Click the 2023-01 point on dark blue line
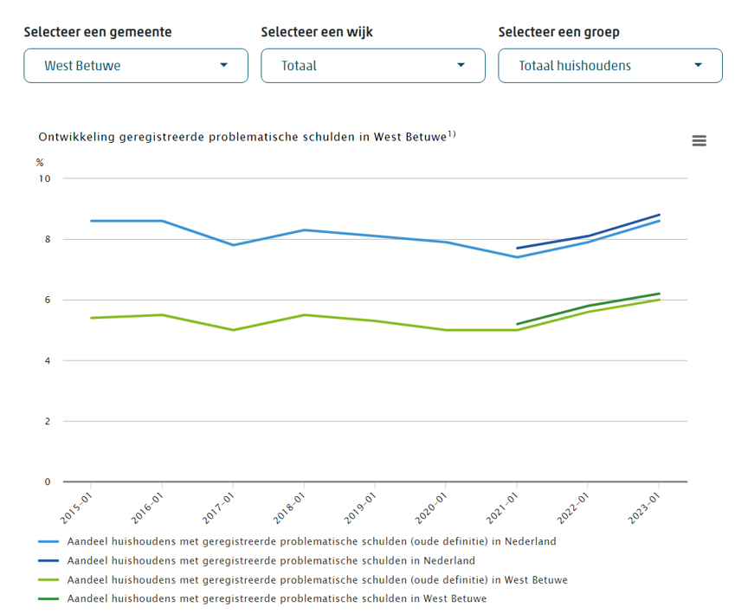The height and width of the screenshot is (614, 735). click(x=659, y=215)
